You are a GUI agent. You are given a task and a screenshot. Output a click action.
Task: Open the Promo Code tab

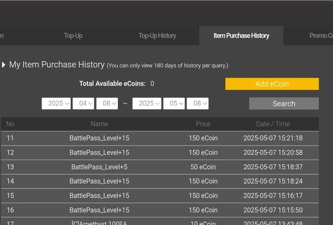(321, 35)
